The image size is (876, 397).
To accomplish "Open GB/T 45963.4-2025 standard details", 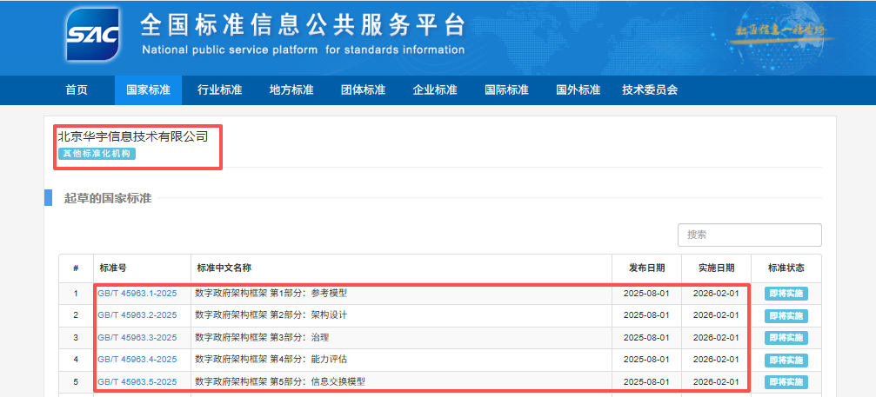I will 137,359.
